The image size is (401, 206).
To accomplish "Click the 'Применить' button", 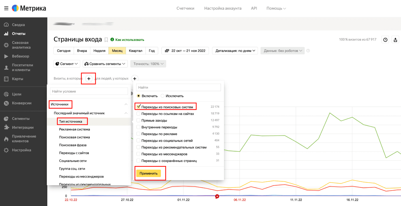I will click(149, 173).
